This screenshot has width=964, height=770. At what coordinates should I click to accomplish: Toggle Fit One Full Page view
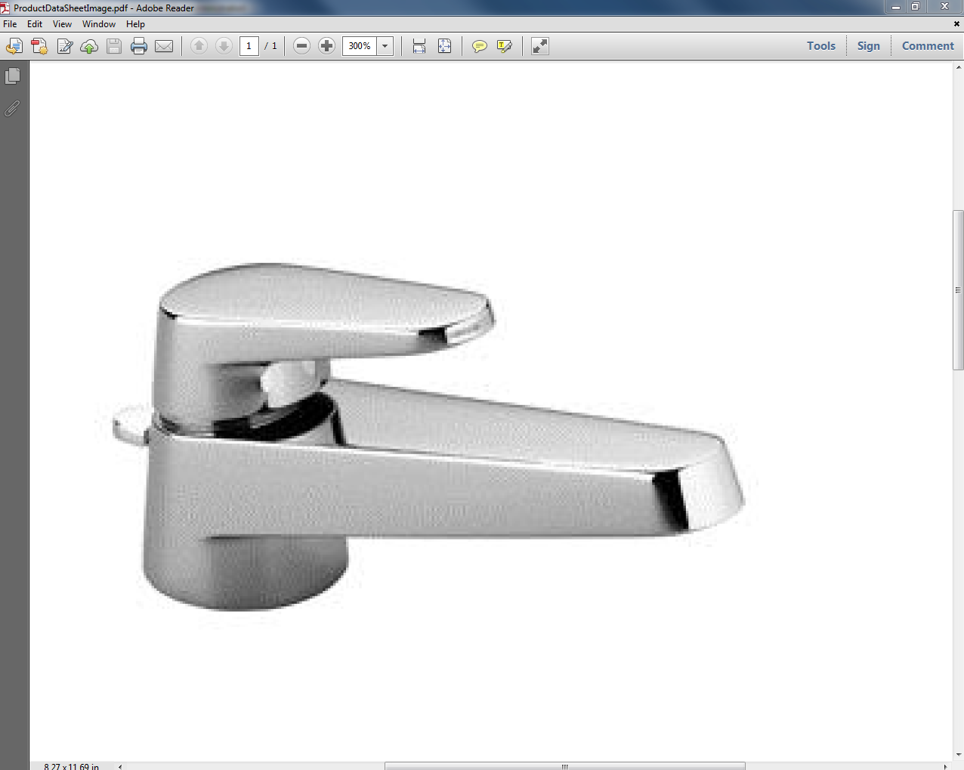(x=444, y=46)
